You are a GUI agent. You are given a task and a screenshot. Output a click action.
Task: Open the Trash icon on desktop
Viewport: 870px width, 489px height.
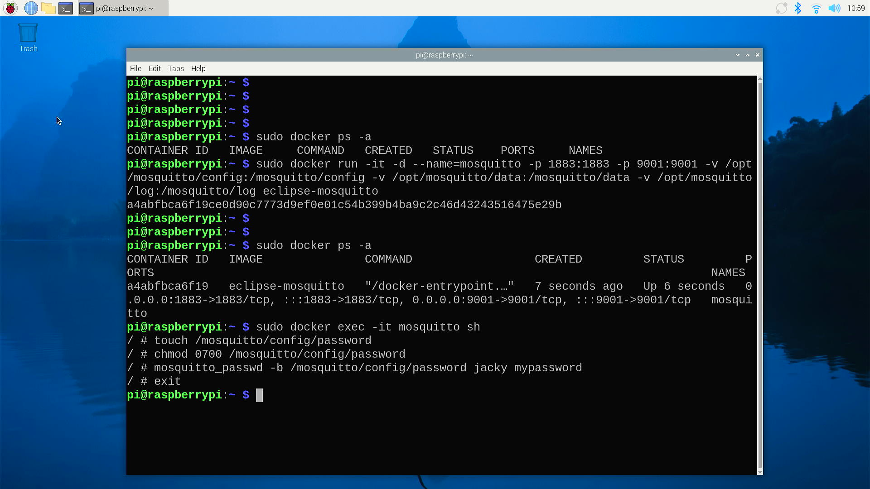[28, 38]
